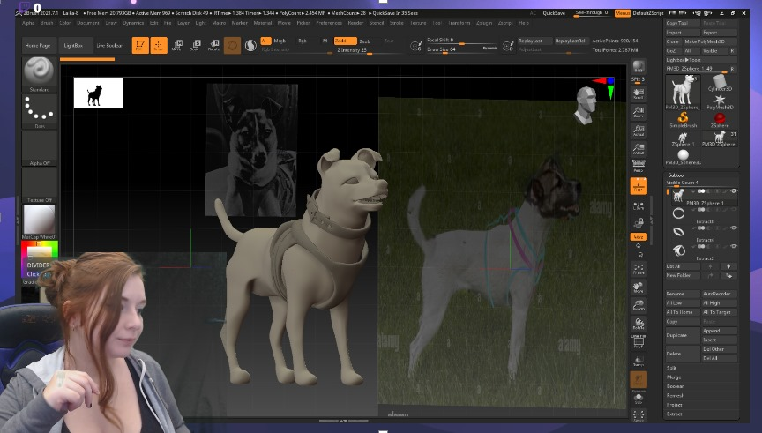
Task: Open the Preferences menu
Action: click(329, 23)
